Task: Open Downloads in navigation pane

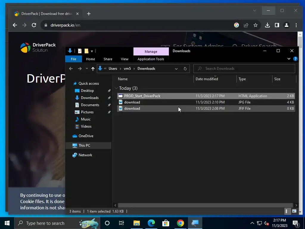Action: (x=89, y=98)
